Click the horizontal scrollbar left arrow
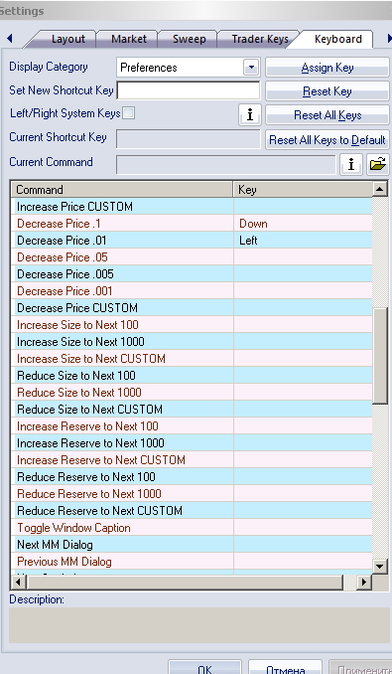Screen dimensions: 392x674 pos(18,582)
